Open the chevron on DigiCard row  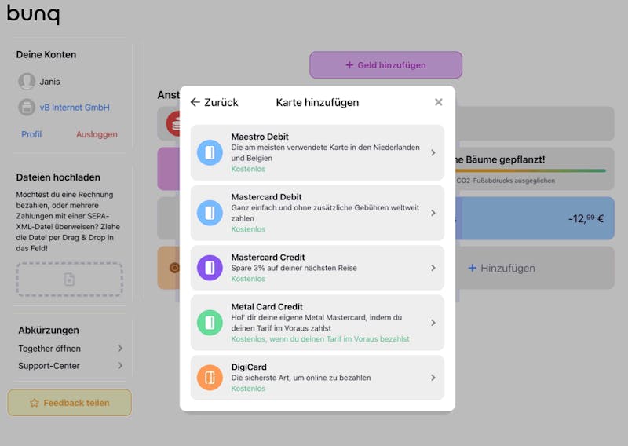(x=433, y=378)
